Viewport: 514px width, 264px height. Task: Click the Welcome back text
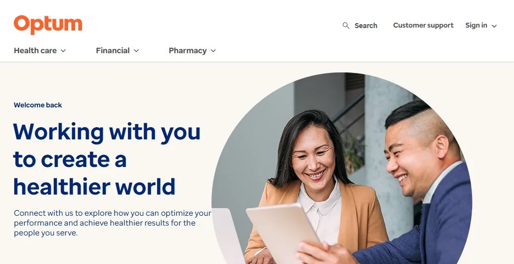point(38,105)
